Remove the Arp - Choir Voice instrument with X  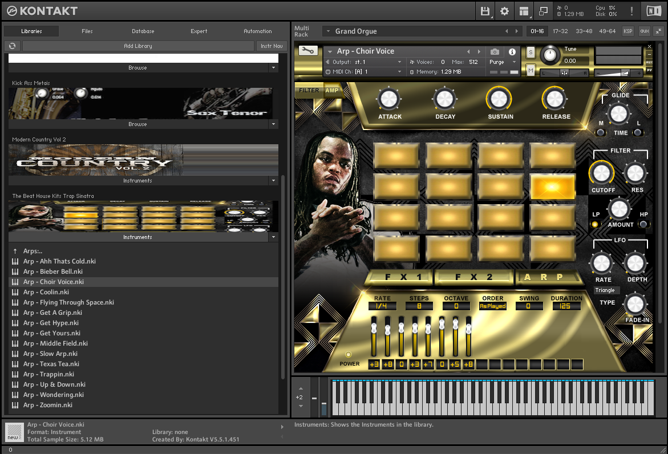click(649, 46)
